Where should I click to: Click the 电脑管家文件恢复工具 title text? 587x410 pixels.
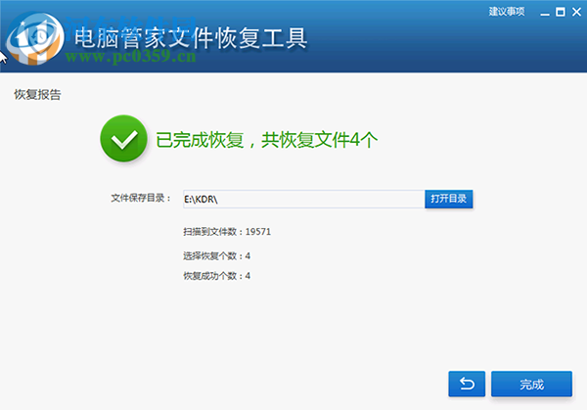point(191,38)
